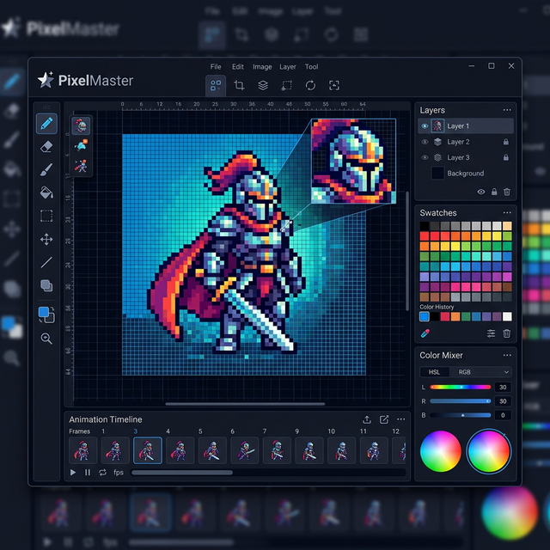
Task: Select Layer 1 in the Layers panel
Action: (x=466, y=126)
